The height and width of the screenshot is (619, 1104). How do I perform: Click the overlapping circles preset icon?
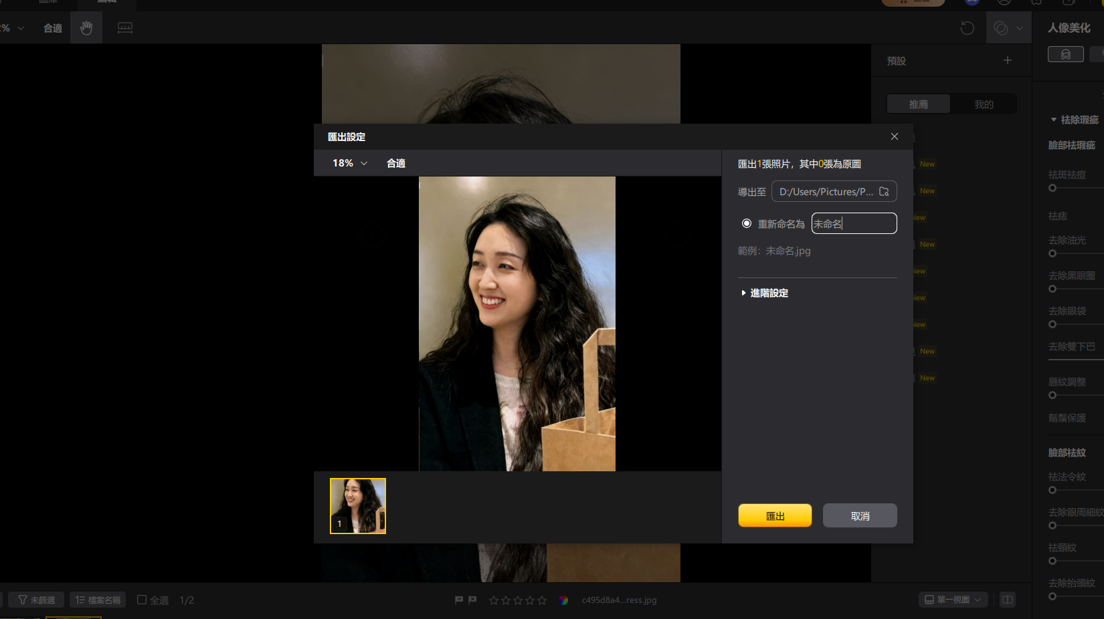click(1001, 28)
